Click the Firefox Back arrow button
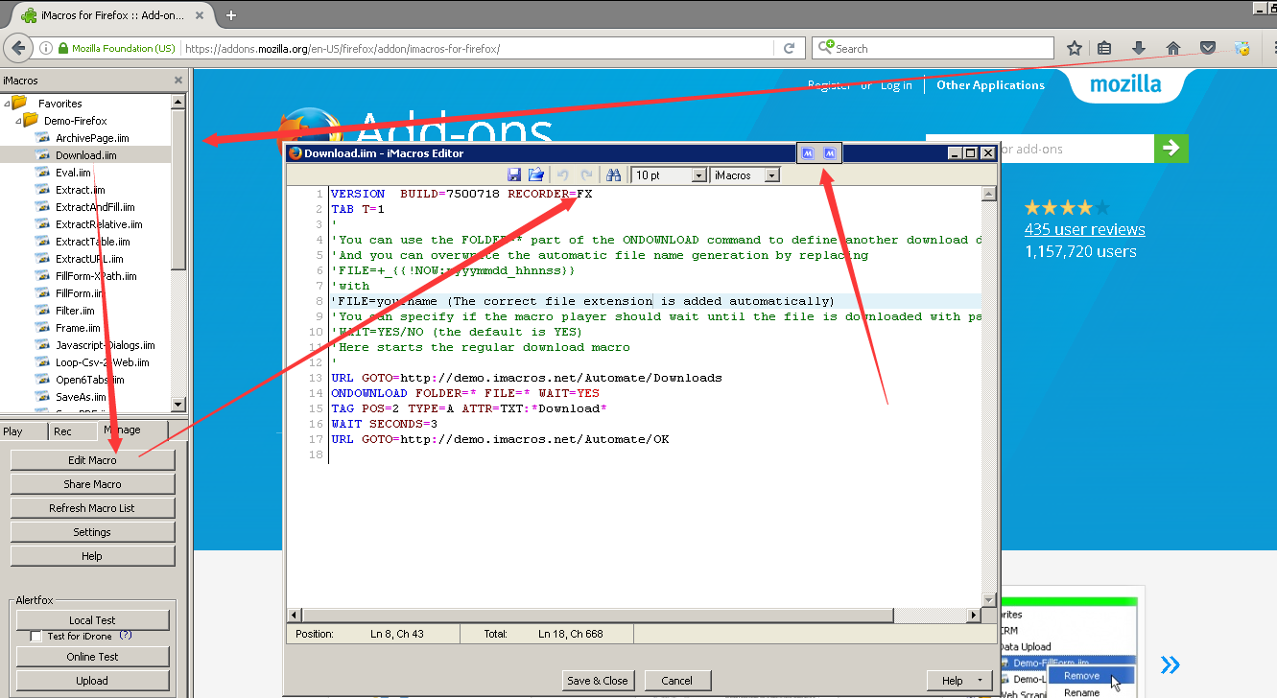 (x=18, y=48)
